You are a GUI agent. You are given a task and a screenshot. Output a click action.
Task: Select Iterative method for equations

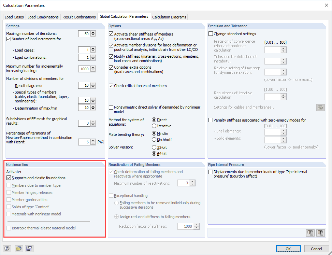(154, 126)
